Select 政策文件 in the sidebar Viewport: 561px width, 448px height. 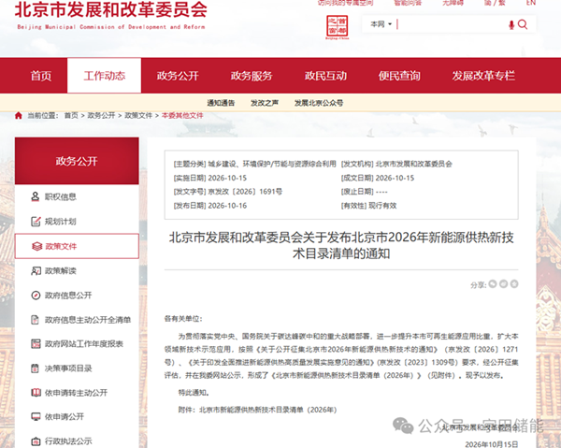tap(77, 246)
